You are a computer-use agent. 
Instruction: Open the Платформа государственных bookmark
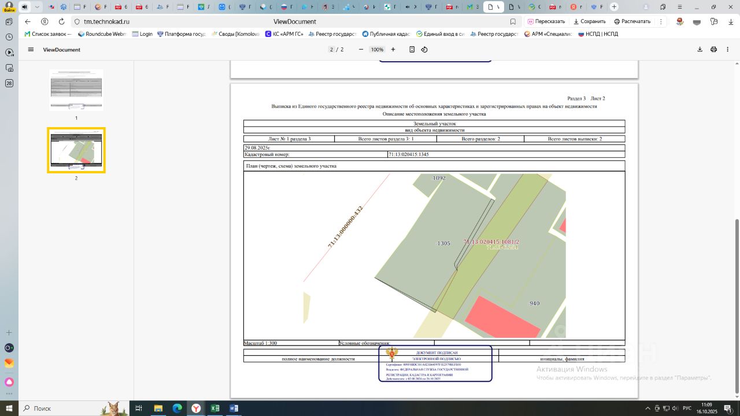coord(181,34)
